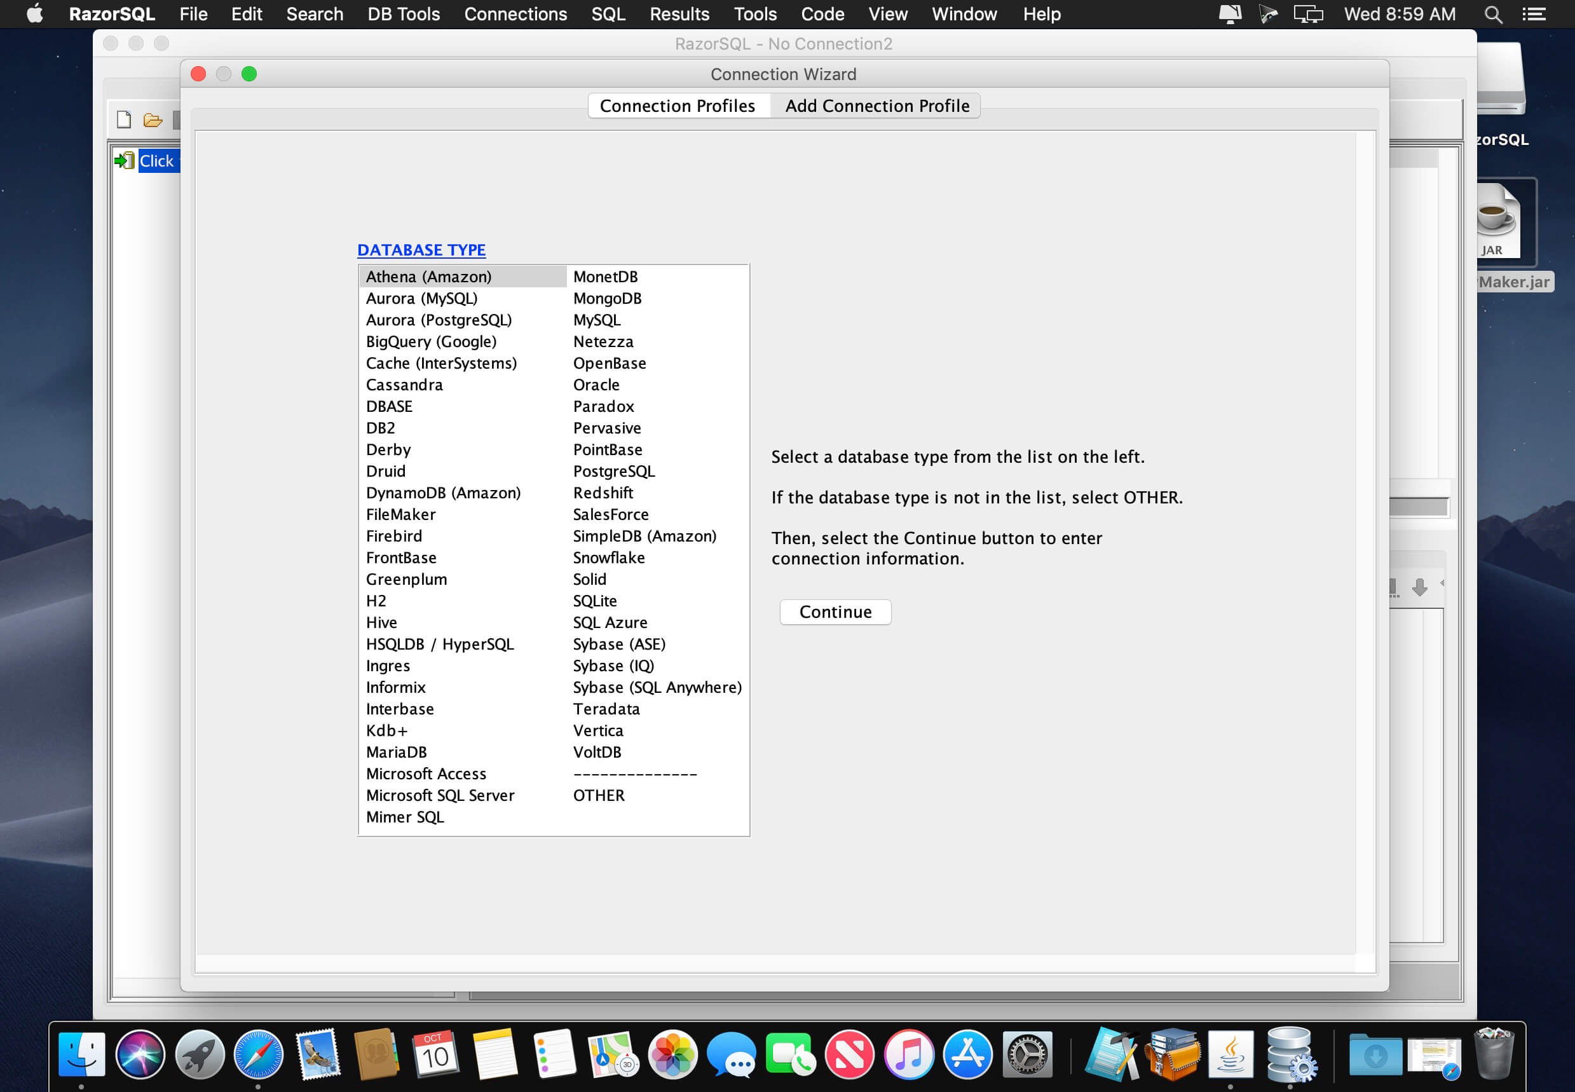Viewport: 1575px width, 1092px height.
Task: Open the Notification Center list icon
Action: pos(1534,15)
